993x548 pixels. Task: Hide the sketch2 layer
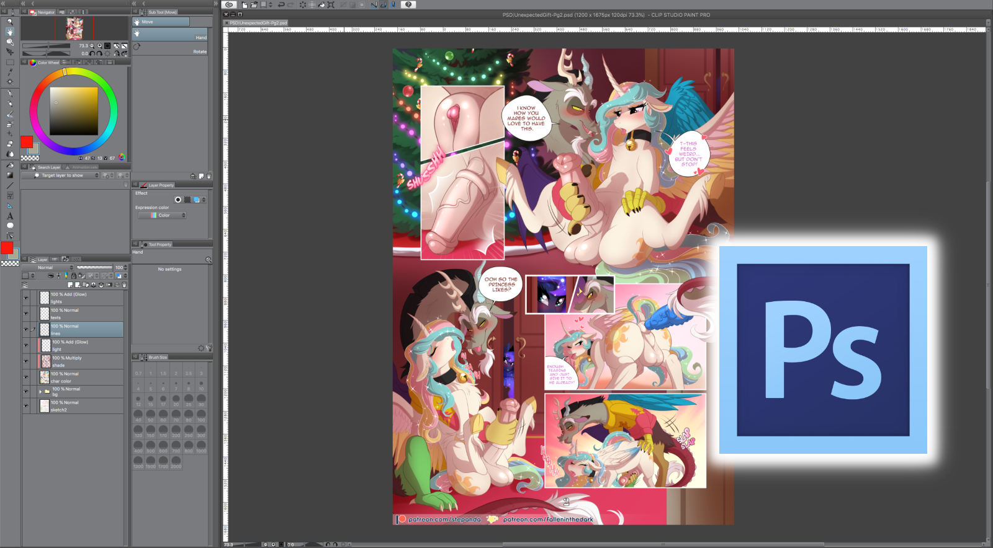[x=26, y=406]
